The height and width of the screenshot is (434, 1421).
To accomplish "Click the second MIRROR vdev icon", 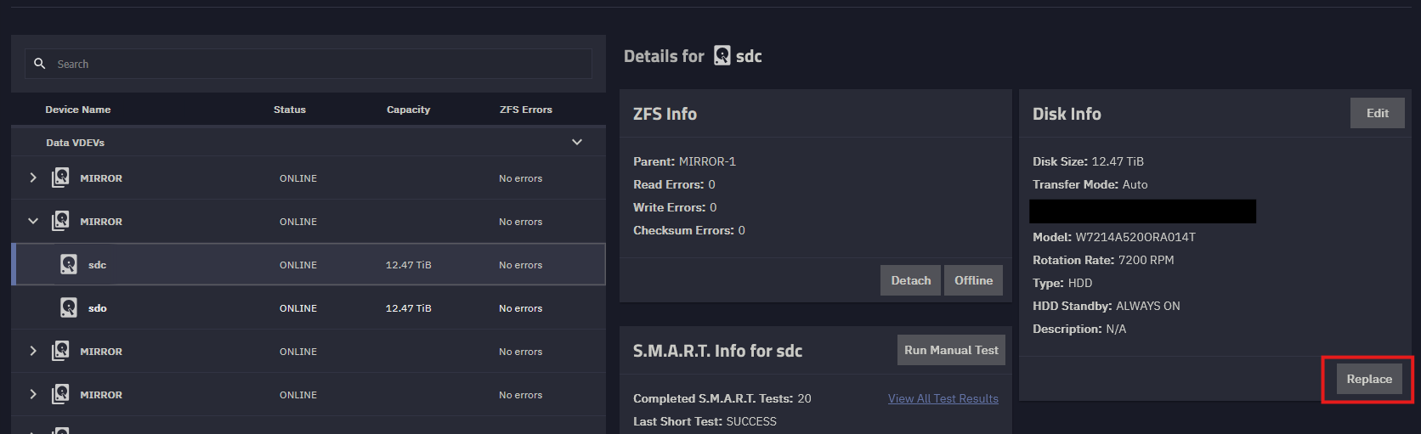I will (60, 221).
